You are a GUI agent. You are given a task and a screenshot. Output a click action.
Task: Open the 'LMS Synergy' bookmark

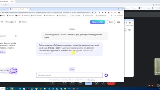[26, 15]
